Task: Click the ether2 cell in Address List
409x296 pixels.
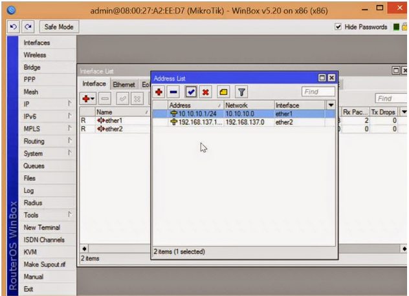Action: 284,122
